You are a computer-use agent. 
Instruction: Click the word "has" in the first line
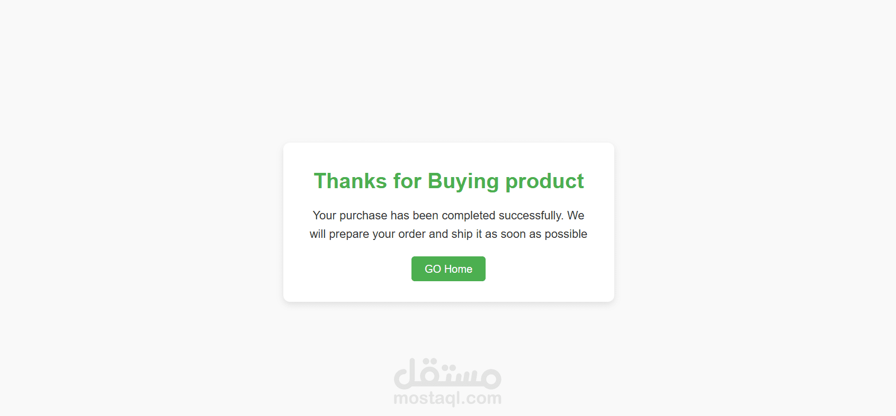point(400,215)
